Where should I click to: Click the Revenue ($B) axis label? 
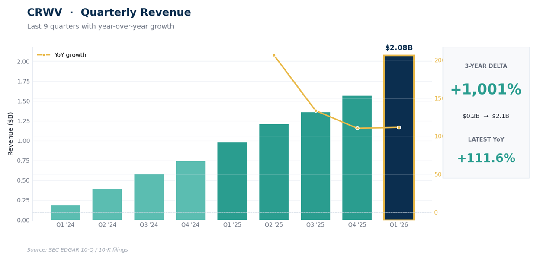[11, 134]
